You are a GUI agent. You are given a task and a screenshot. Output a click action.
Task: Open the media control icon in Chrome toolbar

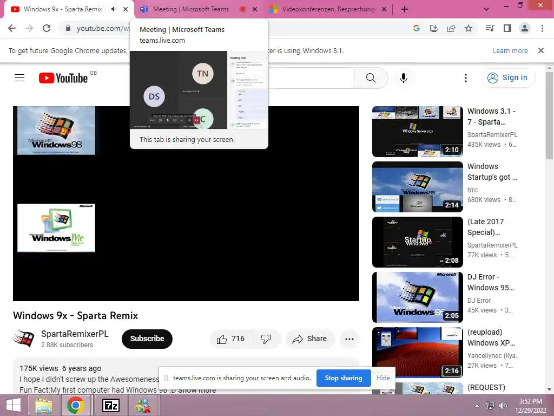(x=490, y=28)
